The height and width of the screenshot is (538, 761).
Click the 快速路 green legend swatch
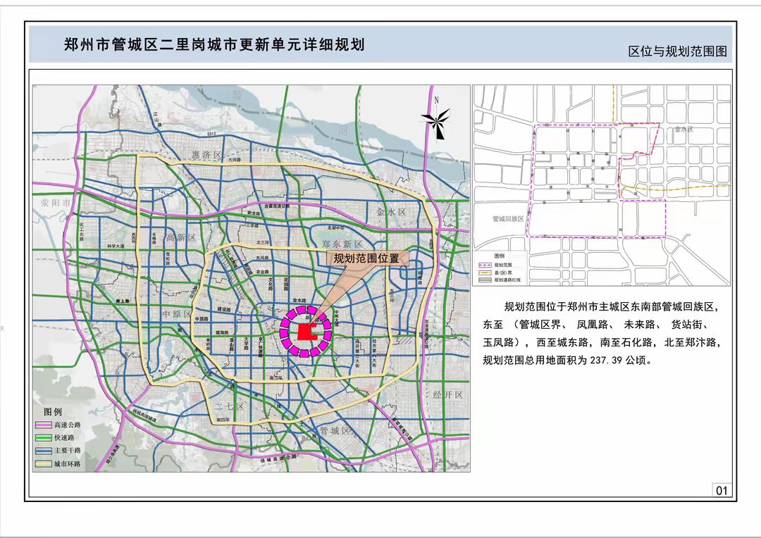coord(47,437)
